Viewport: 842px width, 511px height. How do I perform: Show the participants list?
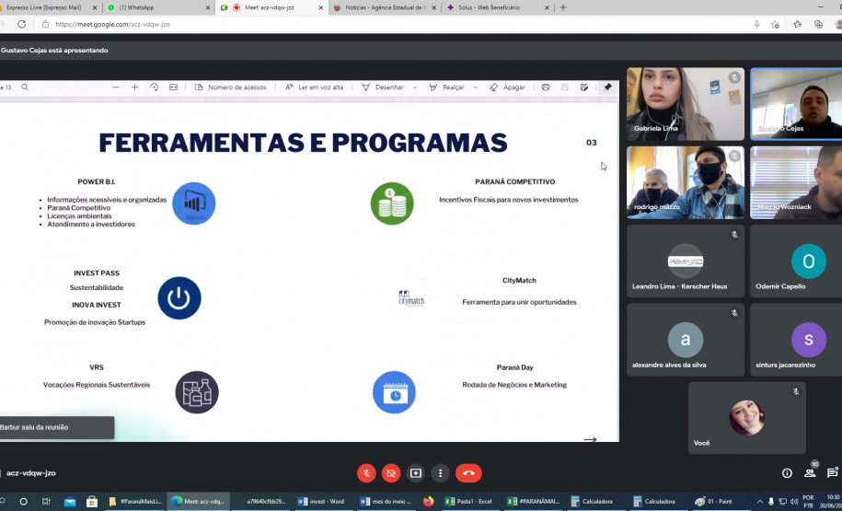pos(810,473)
